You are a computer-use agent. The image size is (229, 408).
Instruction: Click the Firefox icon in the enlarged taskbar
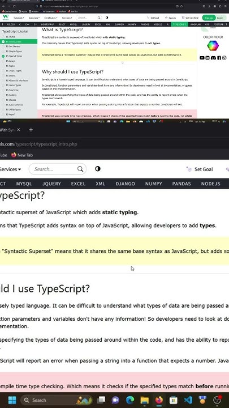coord(159,400)
